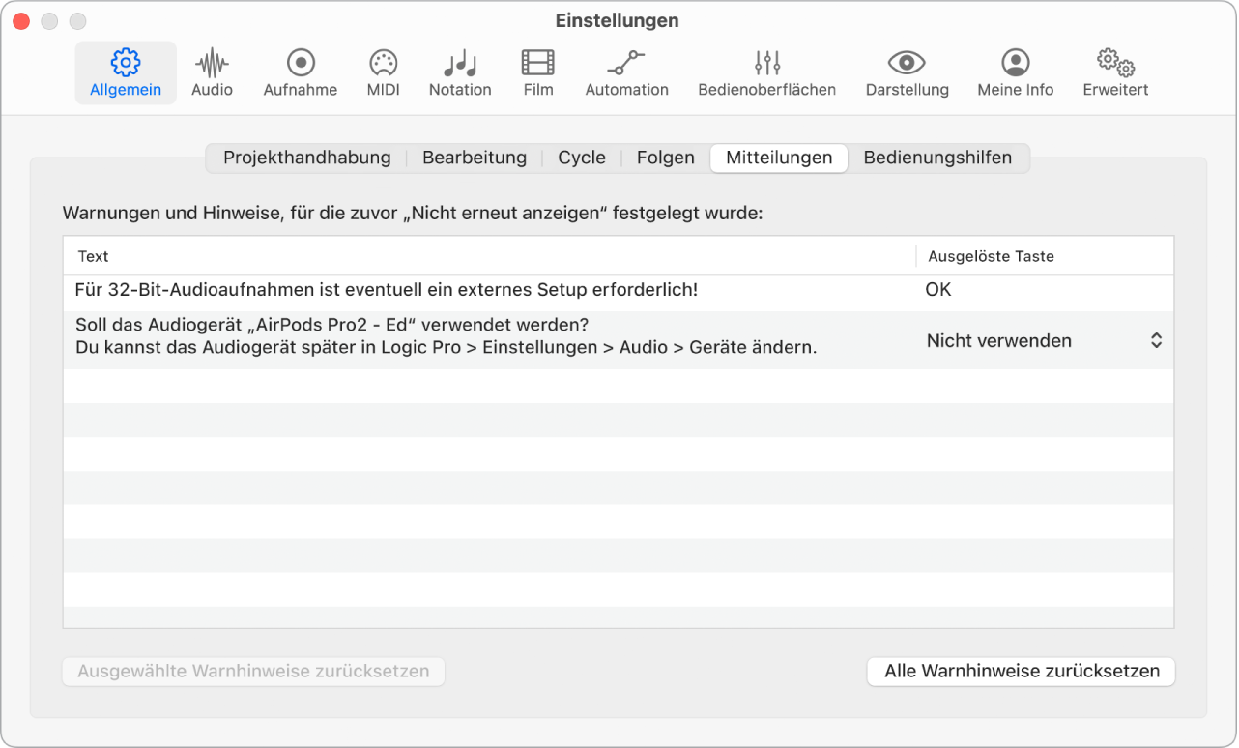Switch to the Bedienungshilfen tab
This screenshot has height=748, width=1239.
click(x=937, y=158)
